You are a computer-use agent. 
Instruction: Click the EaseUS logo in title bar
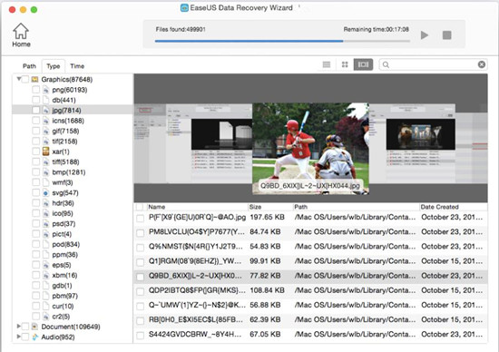(x=184, y=8)
